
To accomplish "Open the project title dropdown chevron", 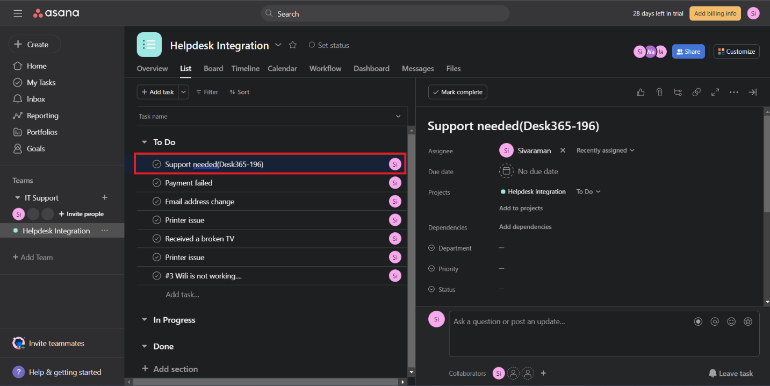I will pos(278,45).
